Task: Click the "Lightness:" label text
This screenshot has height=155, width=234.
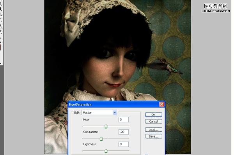Action: pyautogui.click(x=90, y=144)
